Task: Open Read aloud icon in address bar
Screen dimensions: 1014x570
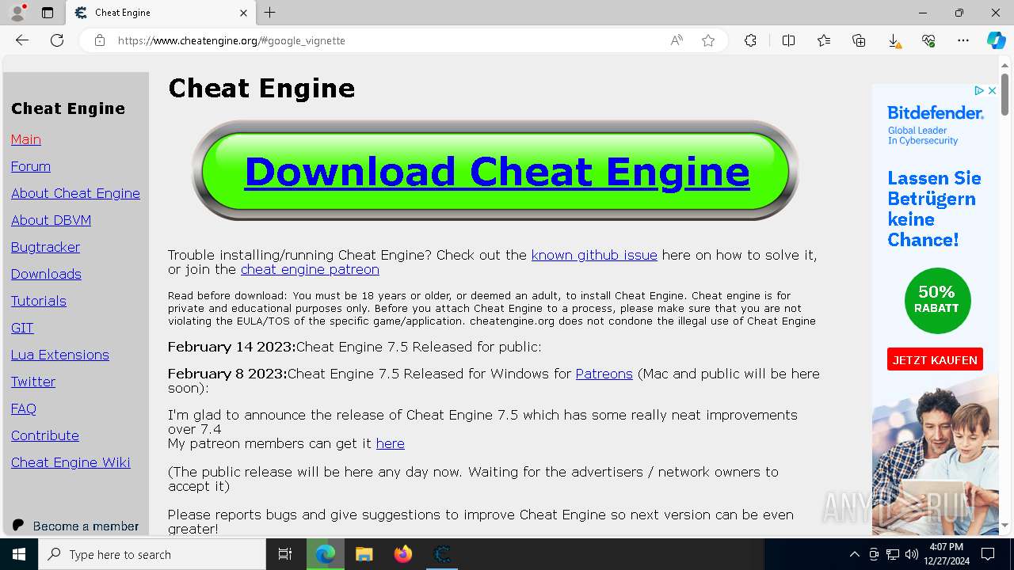Action: (x=677, y=40)
